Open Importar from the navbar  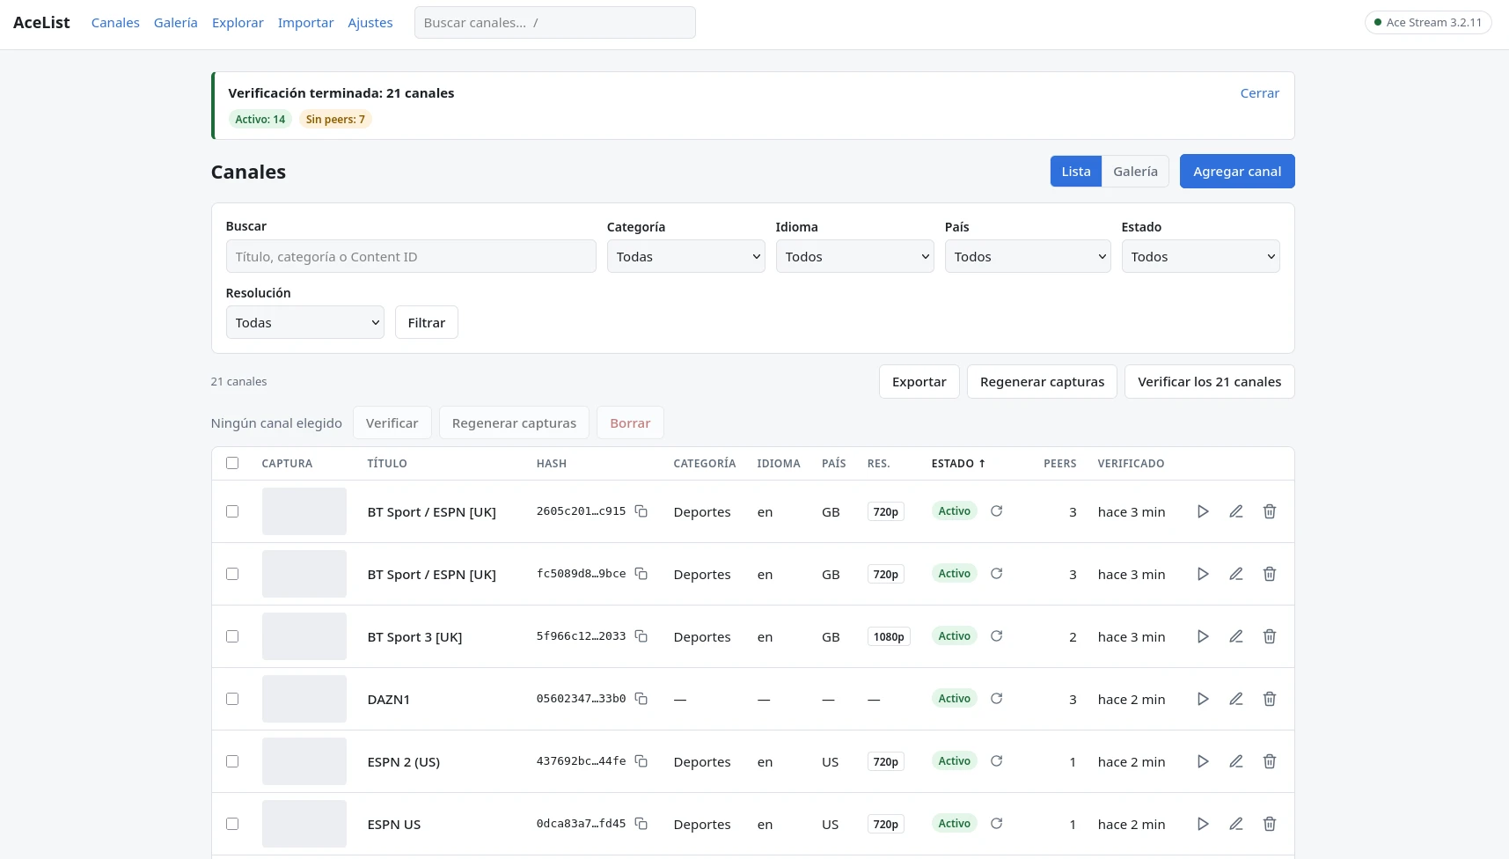[306, 23]
